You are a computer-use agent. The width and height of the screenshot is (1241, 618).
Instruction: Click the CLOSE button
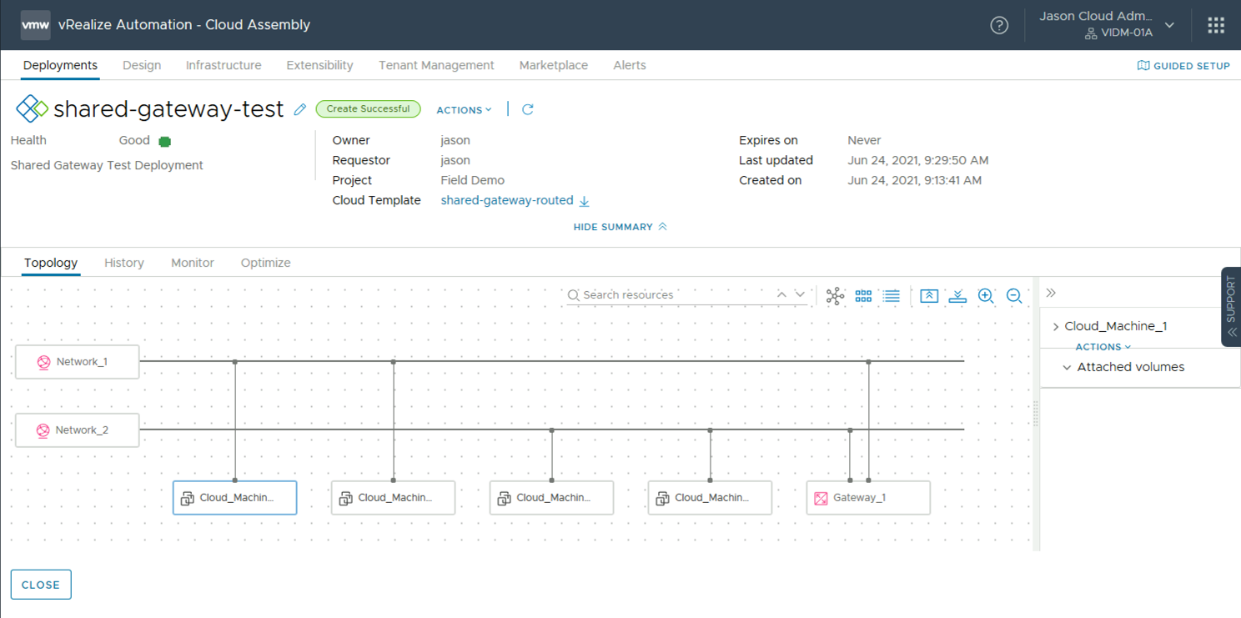pos(41,585)
